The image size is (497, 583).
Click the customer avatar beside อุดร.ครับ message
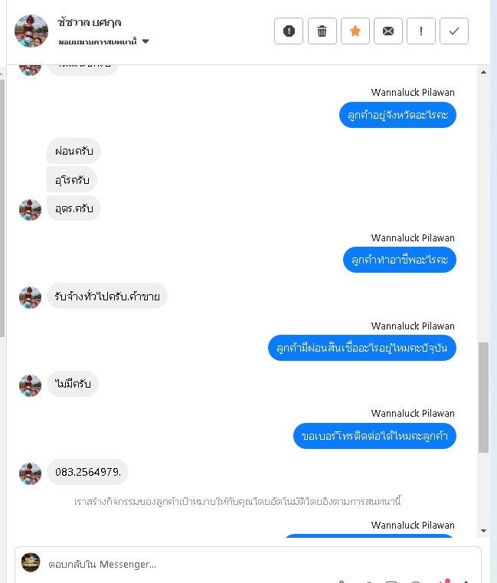click(x=30, y=210)
